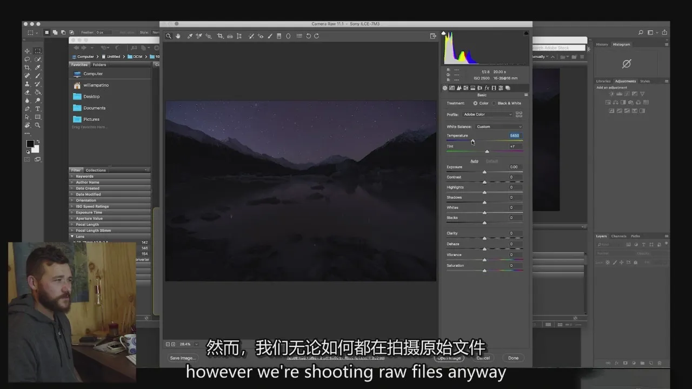Click the profile browser grid icon
The image size is (692, 389).
click(x=519, y=115)
